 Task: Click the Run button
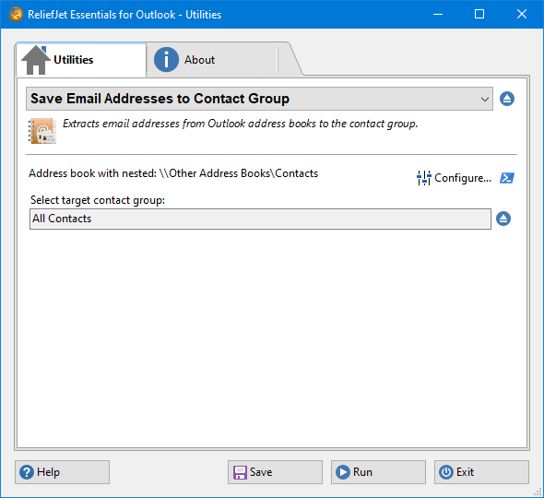[378, 472]
